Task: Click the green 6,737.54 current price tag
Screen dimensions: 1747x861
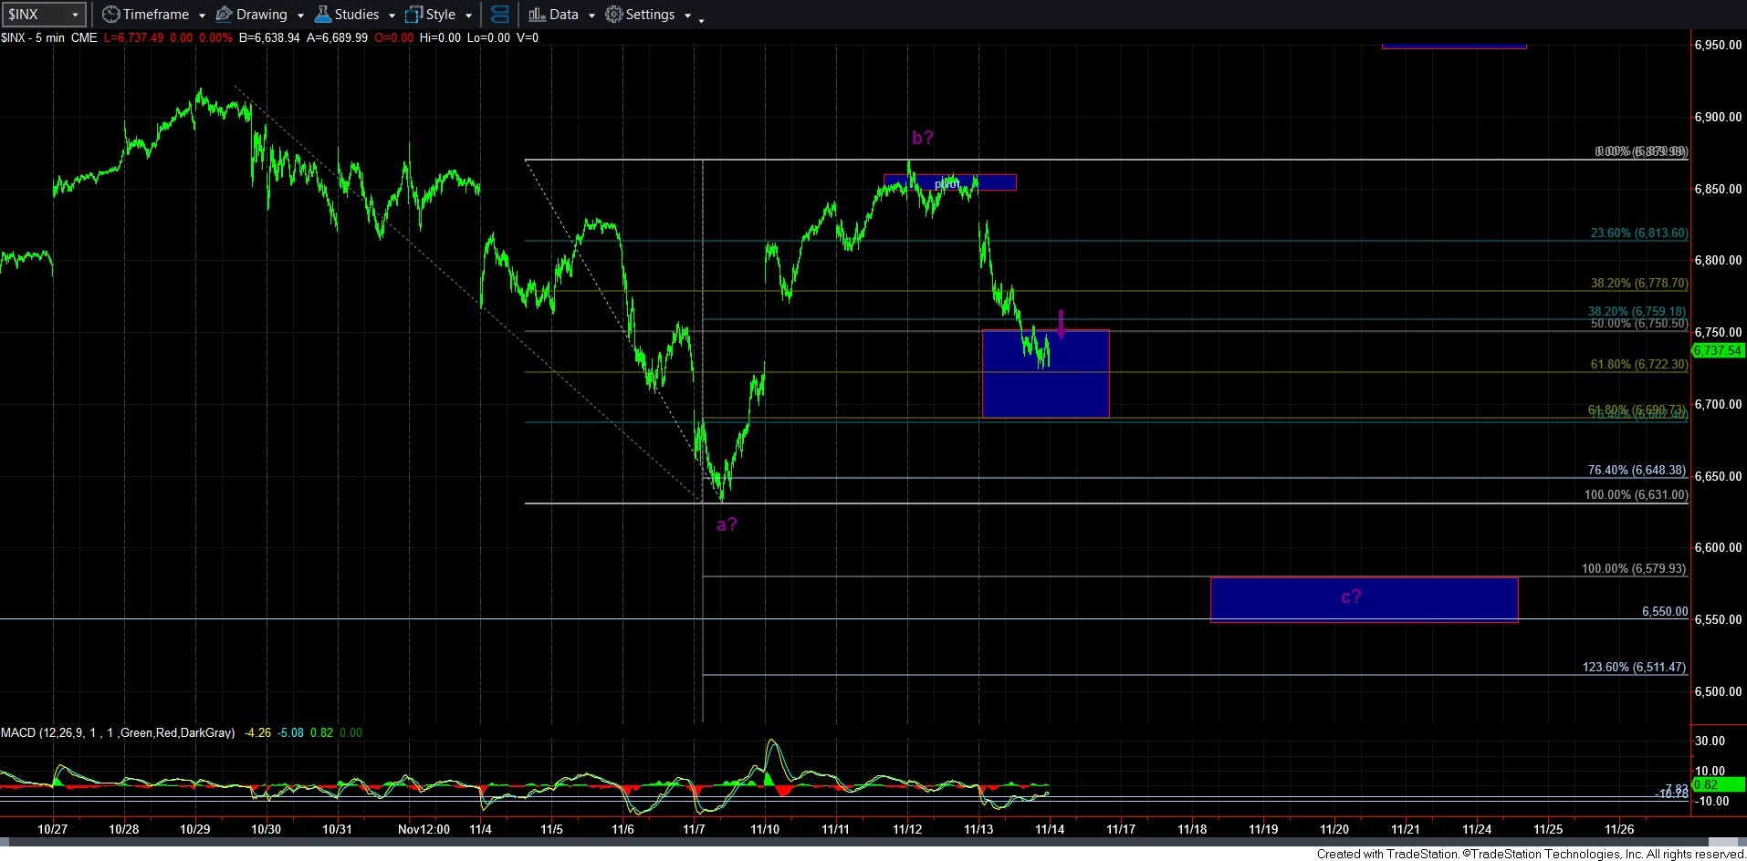Action: pos(1717,351)
